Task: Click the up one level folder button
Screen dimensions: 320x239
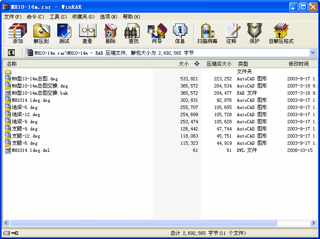Action: pyautogui.click(x=11, y=53)
